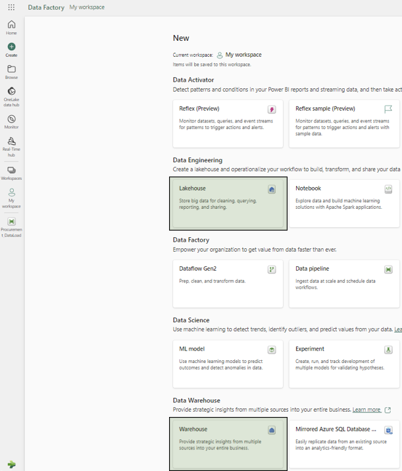Click external link icon beside Learn more
Viewport: 402px width, 471px height.
click(x=388, y=410)
